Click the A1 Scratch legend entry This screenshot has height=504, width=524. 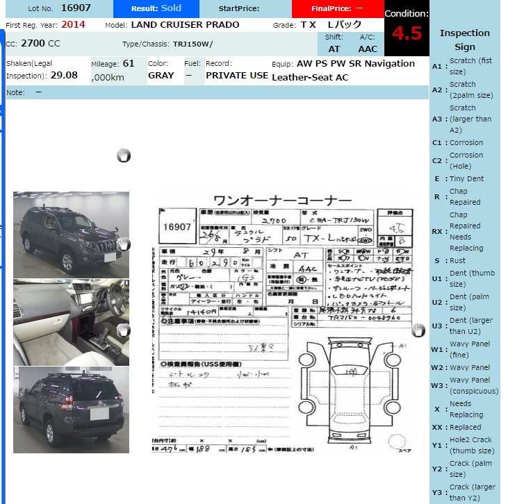point(464,66)
